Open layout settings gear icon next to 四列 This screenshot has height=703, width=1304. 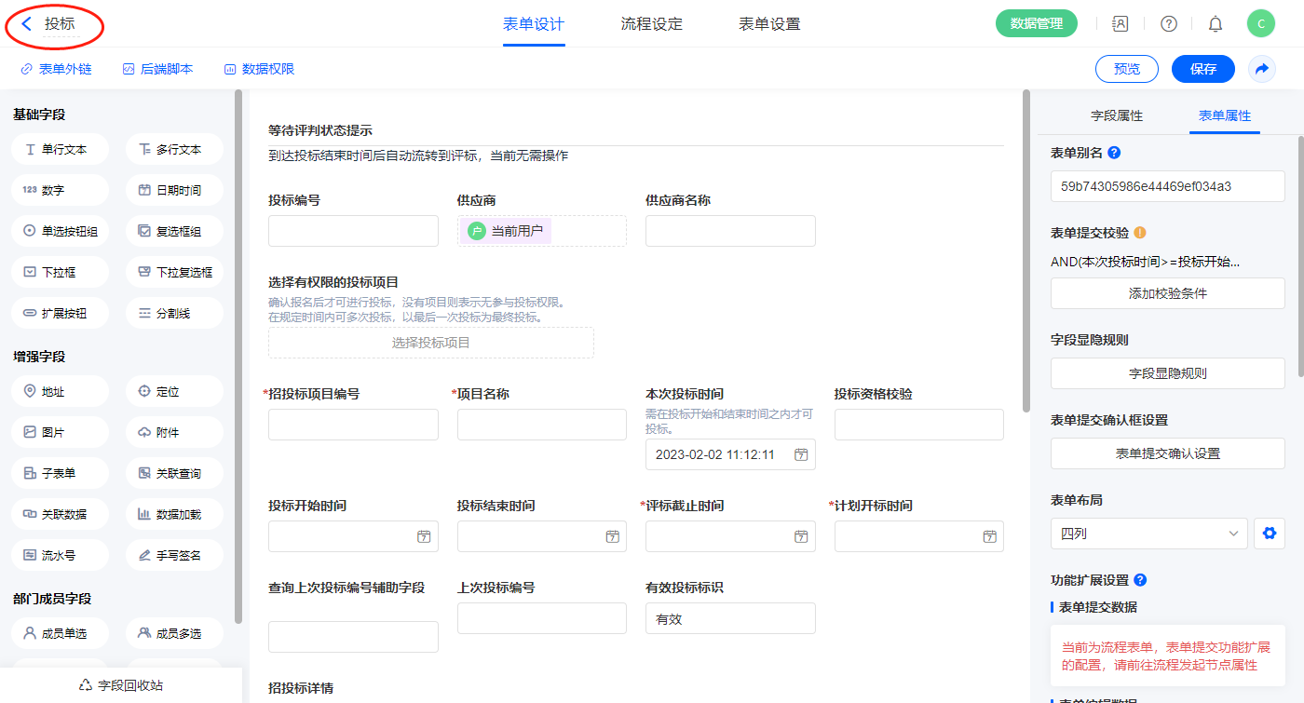(x=1269, y=534)
